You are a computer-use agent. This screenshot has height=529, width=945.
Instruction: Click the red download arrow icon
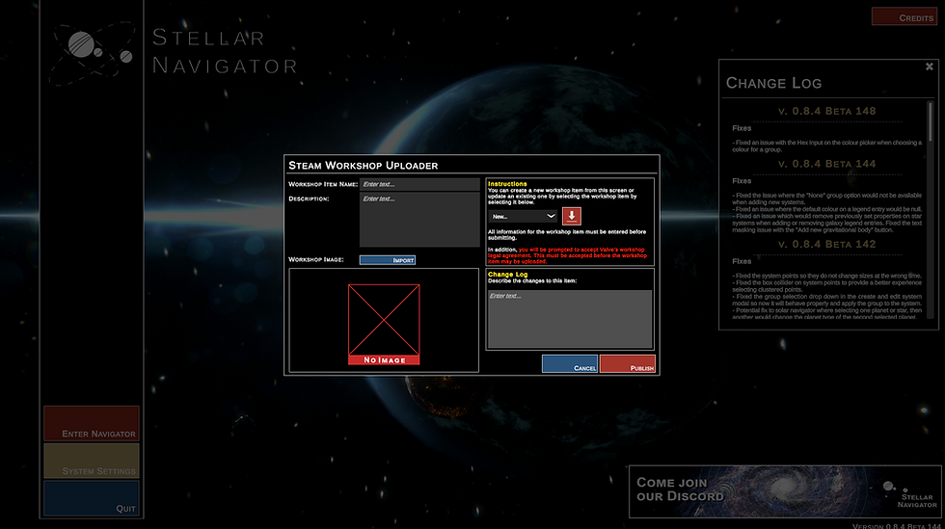pyautogui.click(x=571, y=216)
